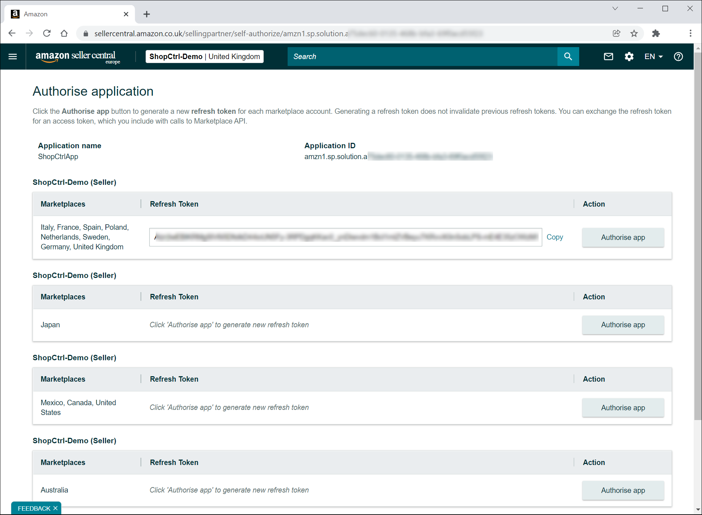This screenshot has width=702, height=515.
Task: Open the hamburger navigation menu
Action: point(13,57)
